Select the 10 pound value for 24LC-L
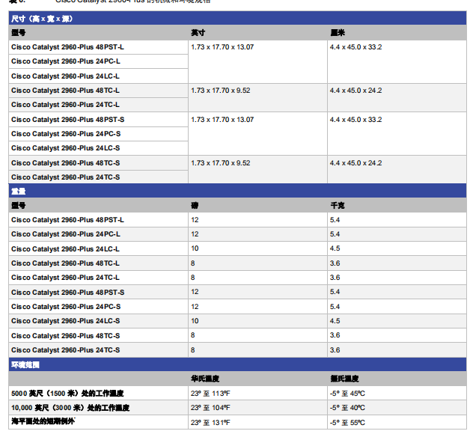470x434 pixels. pos(195,248)
